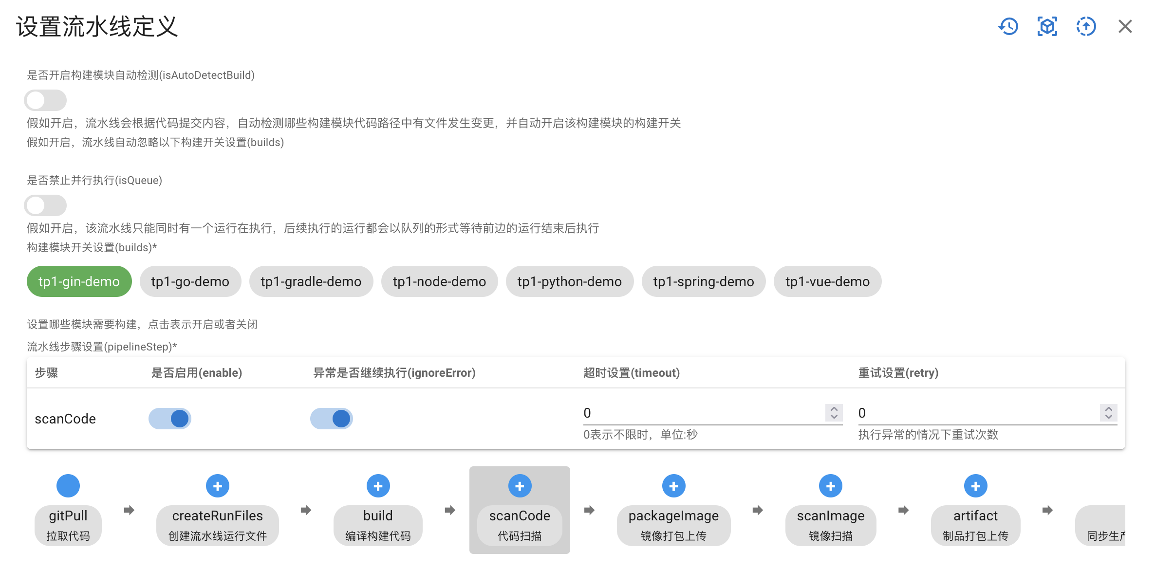
Task: Enable the isAutoDetectBuild toggle
Action: [x=45, y=100]
